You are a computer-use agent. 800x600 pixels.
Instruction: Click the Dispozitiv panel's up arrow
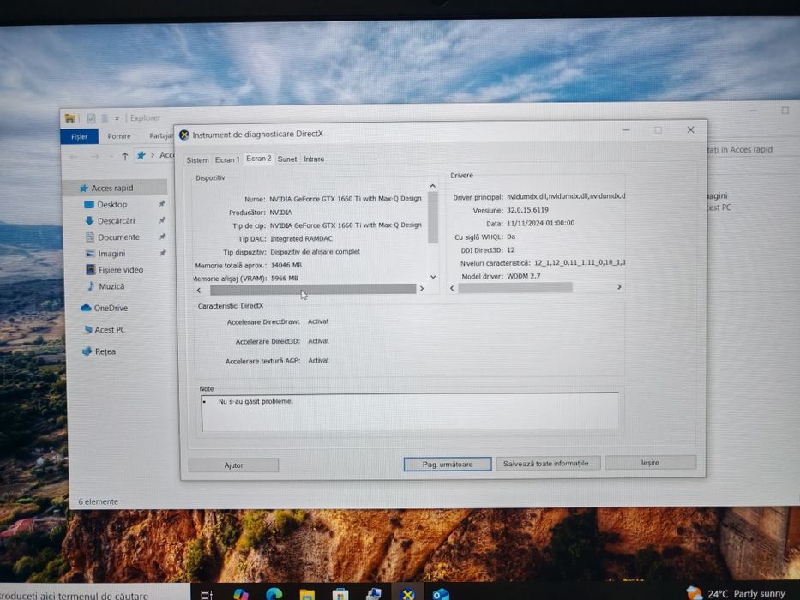click(x=433, y=186)
